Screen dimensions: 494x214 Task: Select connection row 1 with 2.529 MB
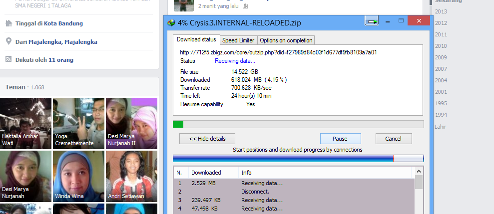[x=294, y=183]
